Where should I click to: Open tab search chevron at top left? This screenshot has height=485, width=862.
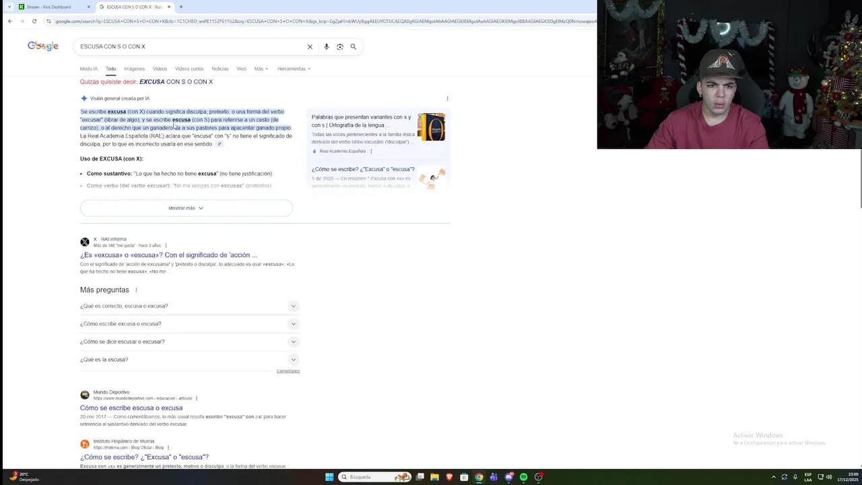9,7
